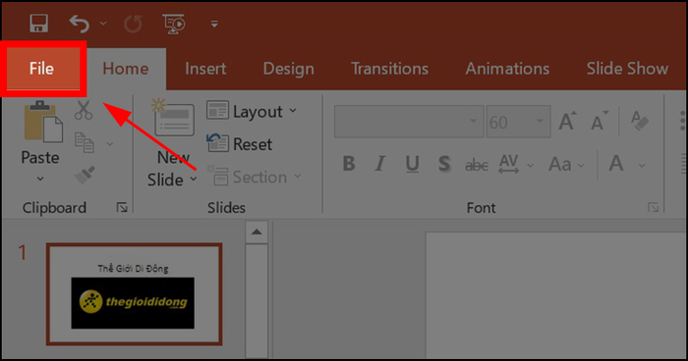688x361 pixels.
Task: Start presentation from beginning icon
Action: [x=174, y=24]
